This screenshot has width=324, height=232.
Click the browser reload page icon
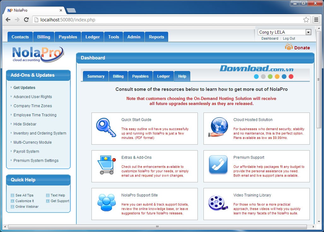(x=27, y=20)
